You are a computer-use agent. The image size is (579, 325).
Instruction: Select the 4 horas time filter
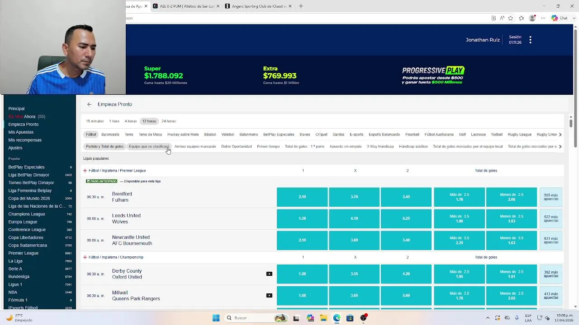(x=131, y=121)
